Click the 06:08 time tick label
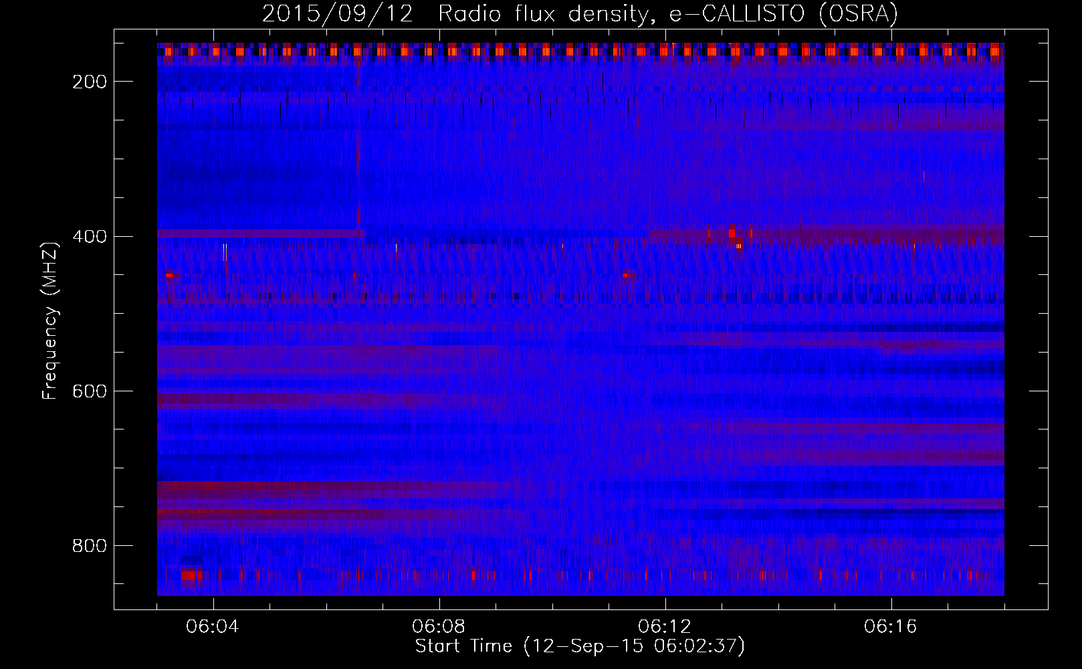 [x=439, y=627]
